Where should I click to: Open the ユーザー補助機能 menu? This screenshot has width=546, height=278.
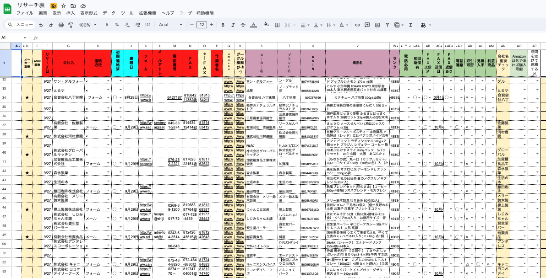(197, 13)
